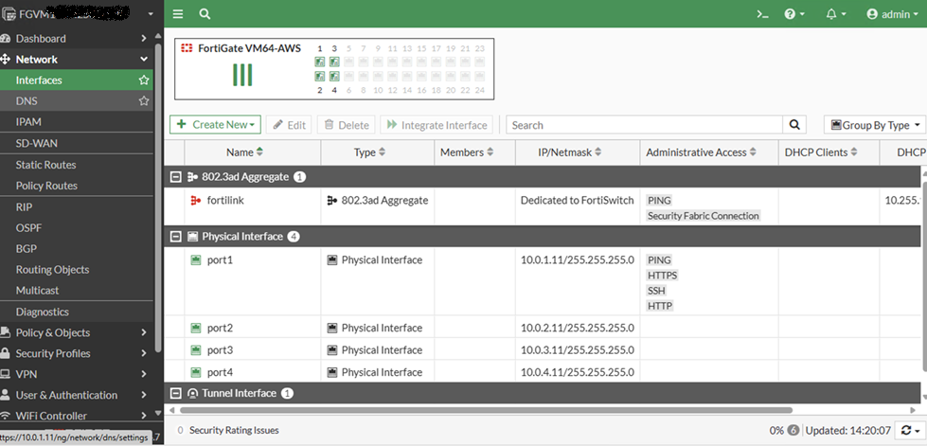Toggle the hamburger sidebar menu icon
Image resolution: width=927 pixels, height=446 pixels.
[178, 14]
